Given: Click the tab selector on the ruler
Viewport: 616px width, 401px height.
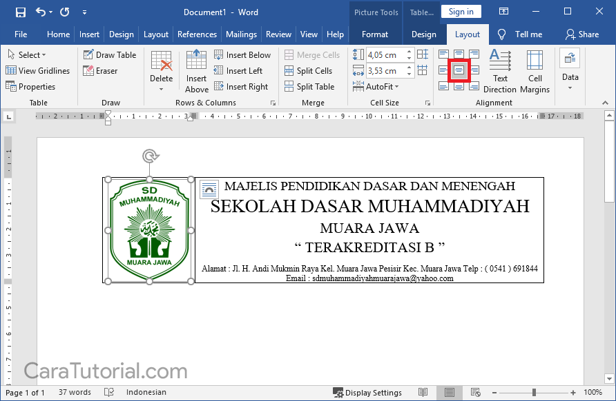Looking at the screenshot, I should 9,116.
